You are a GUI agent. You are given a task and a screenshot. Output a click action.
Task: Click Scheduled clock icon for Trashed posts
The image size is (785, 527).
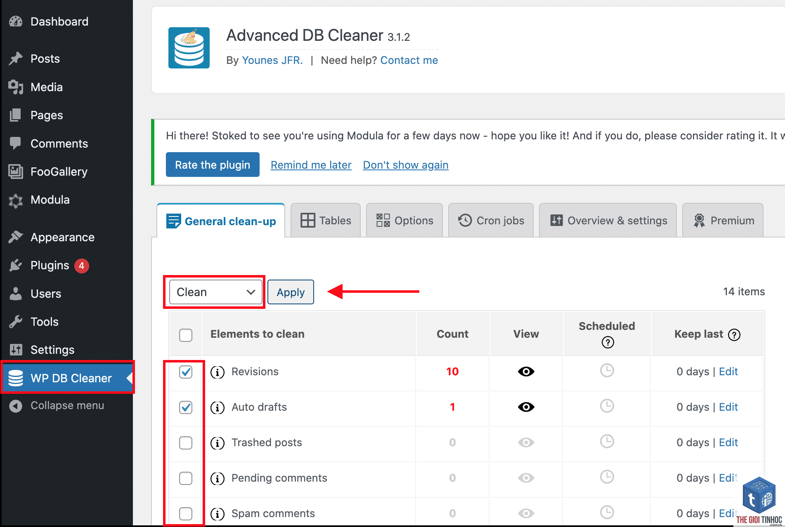click(607, 441)
